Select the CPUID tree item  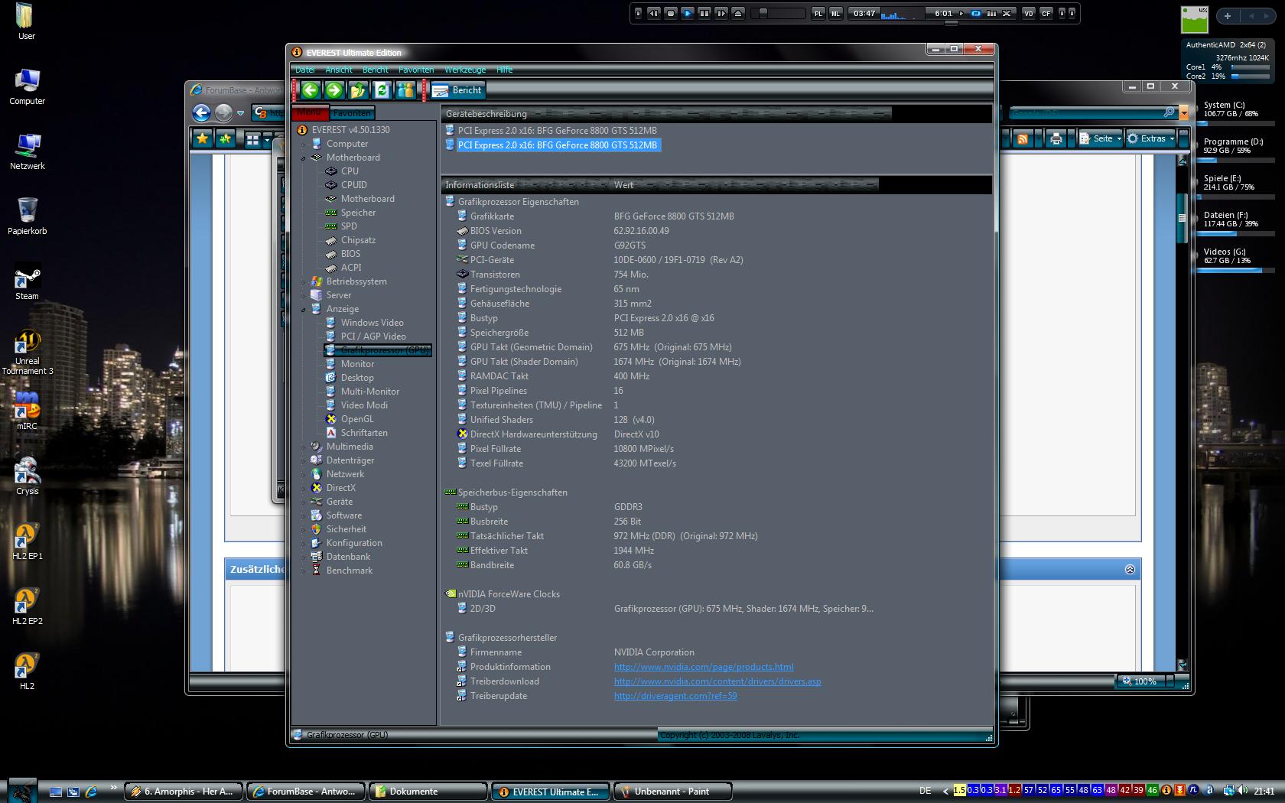point(353,185)
